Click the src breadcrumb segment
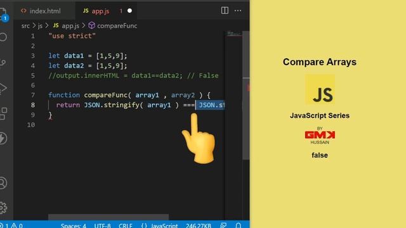 pyautogui.click(x=25, y=25)
